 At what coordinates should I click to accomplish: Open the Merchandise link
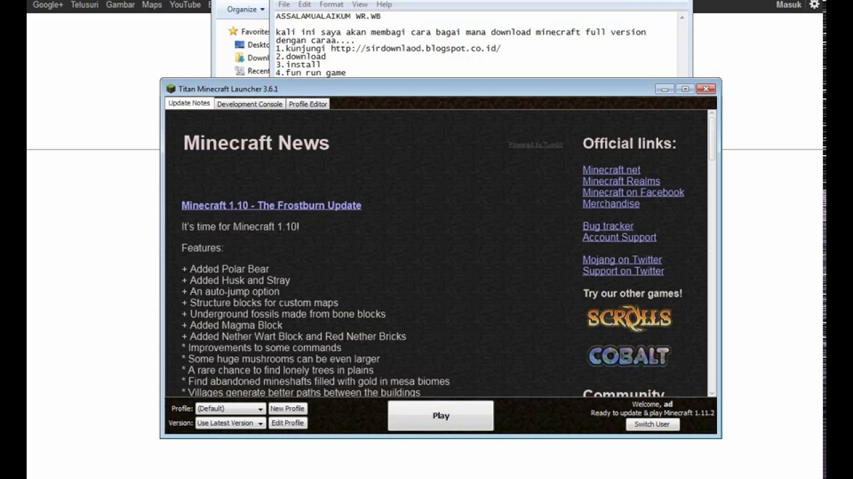[x=611, y=204]
